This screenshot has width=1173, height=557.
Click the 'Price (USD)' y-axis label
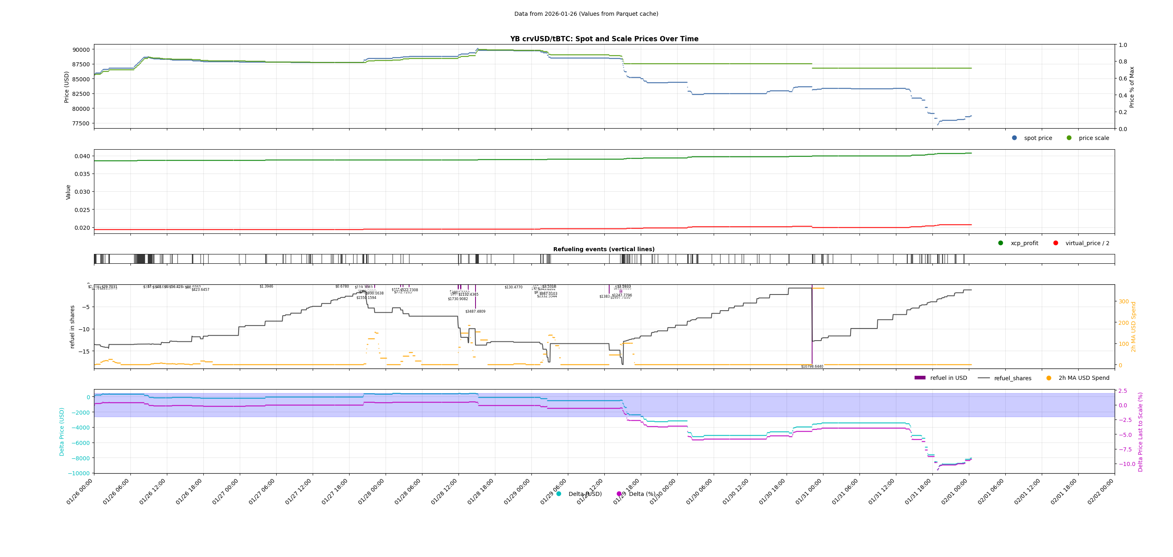(66, 87)
